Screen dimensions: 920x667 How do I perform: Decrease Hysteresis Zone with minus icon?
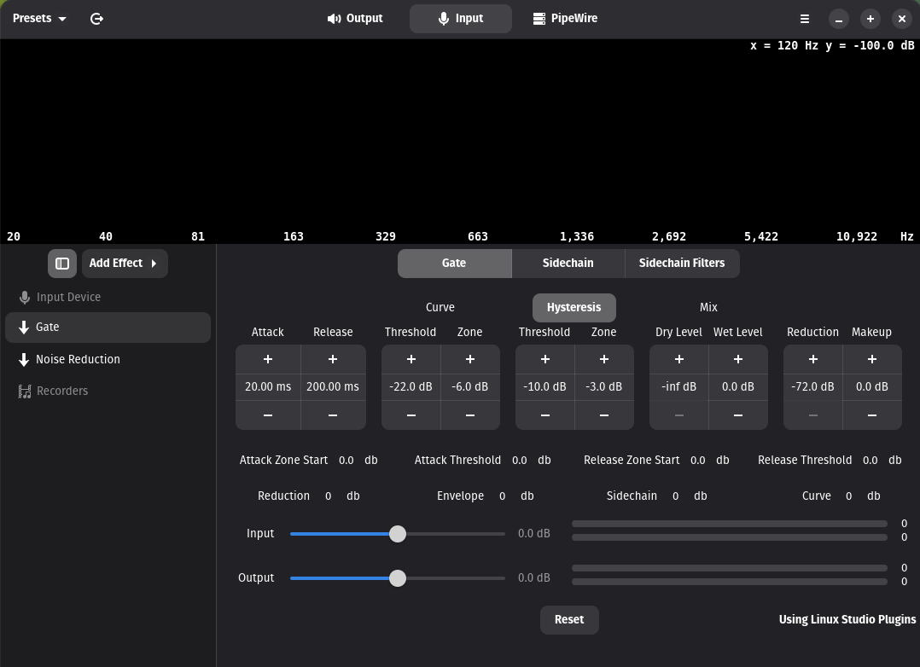[x=604, y=415]
